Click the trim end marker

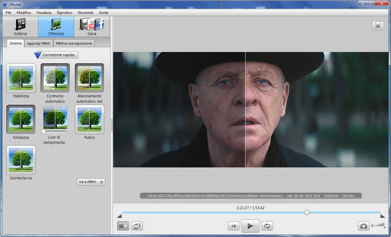coord(382,216)
